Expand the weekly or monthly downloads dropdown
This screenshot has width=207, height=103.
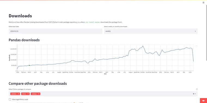[x=151, y=31]
